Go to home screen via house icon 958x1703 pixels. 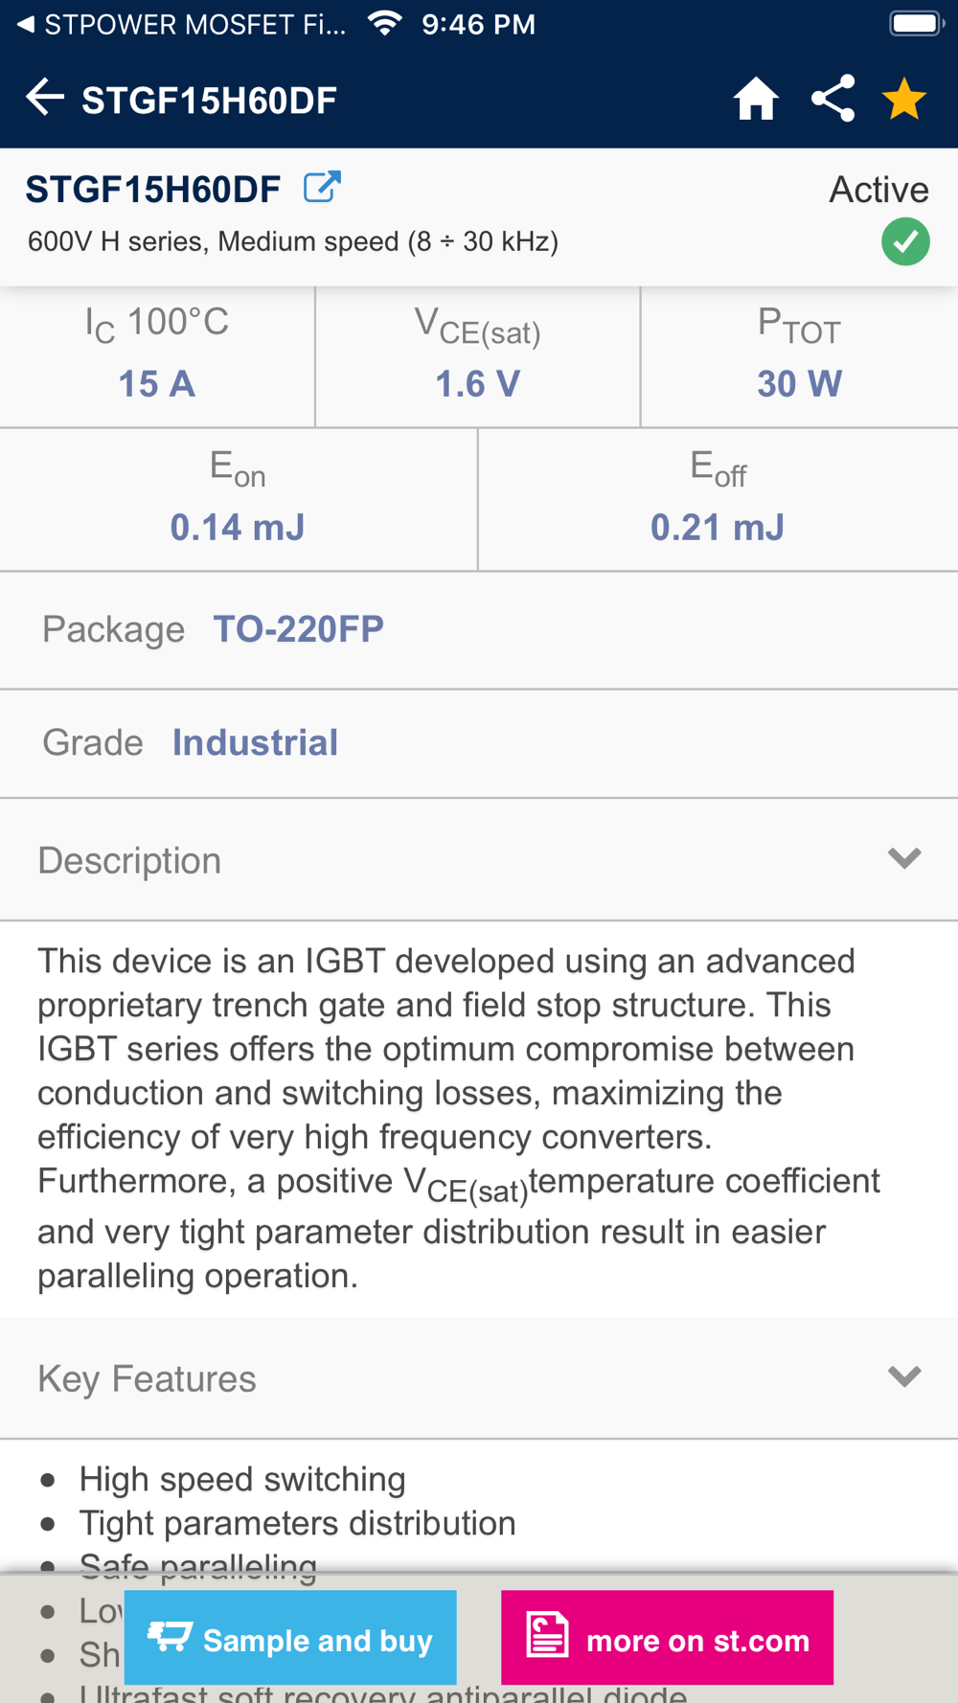tap(756, 99)
